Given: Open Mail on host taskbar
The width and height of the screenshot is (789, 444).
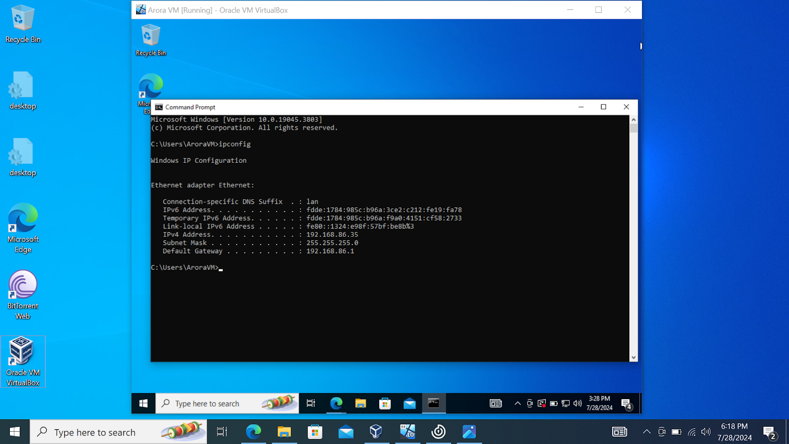Looking at the screenshot, I should pyautogui.click(x=346, y=432).
